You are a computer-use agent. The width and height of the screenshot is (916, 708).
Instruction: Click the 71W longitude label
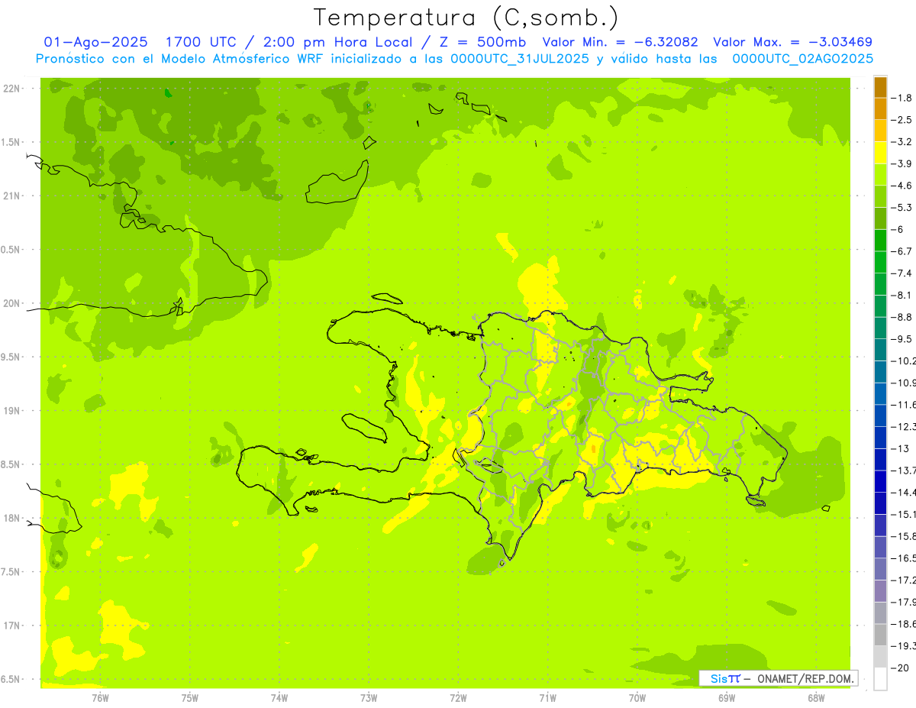(547, 698)
